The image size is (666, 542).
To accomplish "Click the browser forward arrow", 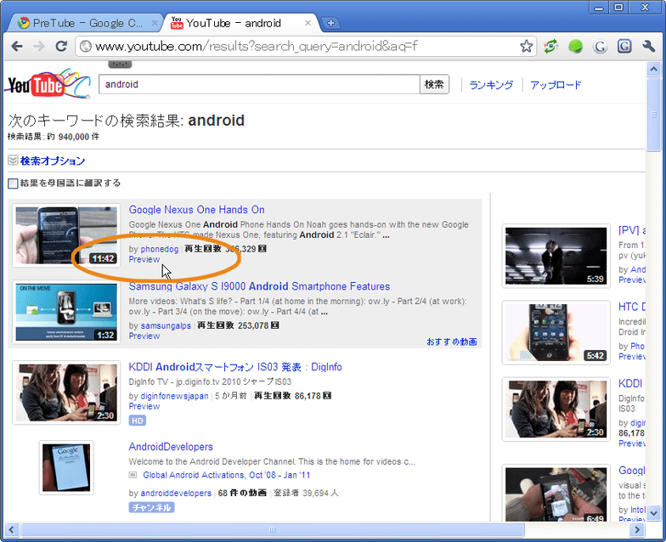I will tap(39, 46).
